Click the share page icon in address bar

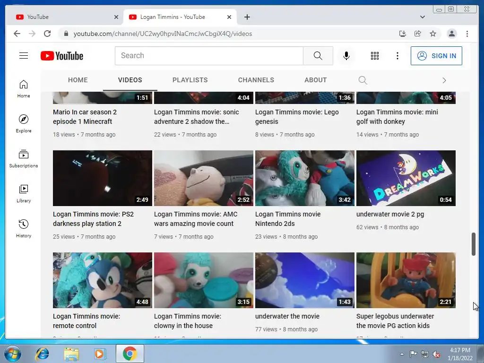[x=418, y=34]
